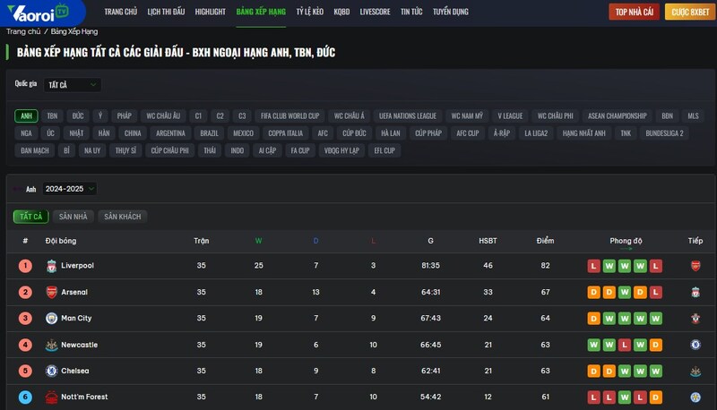Select the C1 league chip
Screen dimensions: 717x410
pos(198,116)
